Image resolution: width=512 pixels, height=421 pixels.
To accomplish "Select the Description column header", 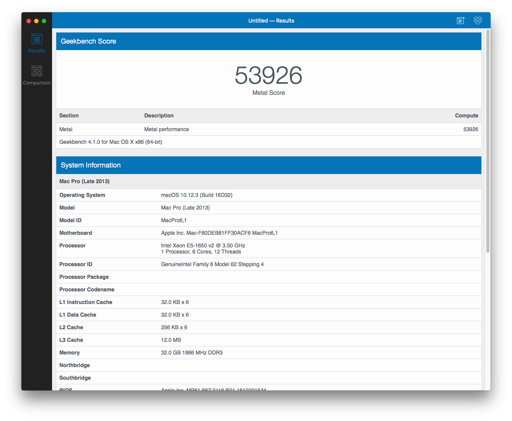I will [159, 115].
